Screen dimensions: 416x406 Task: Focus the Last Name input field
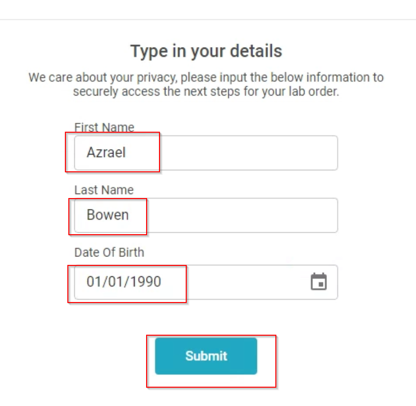click(206, 215)
